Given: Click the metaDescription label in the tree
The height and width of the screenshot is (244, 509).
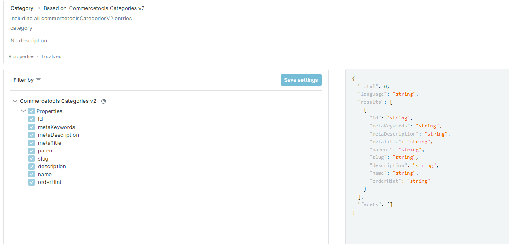Looking at the screenshot, I should pyautogui.click(x=58, y=135).
